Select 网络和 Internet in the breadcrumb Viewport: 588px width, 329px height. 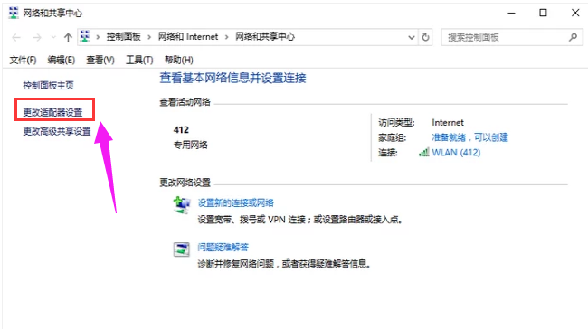pyautogui.click(x=188, y=37)
